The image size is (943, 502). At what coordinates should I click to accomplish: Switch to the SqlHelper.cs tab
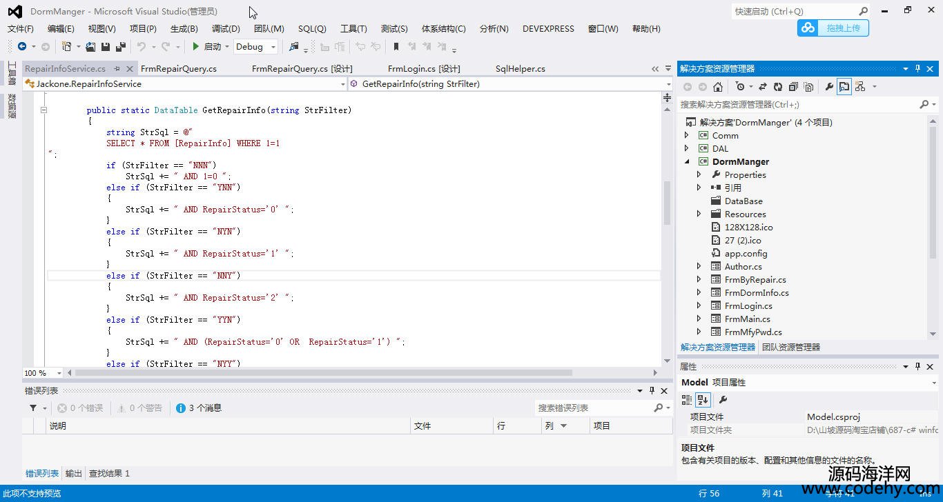(x=520, y=69)
